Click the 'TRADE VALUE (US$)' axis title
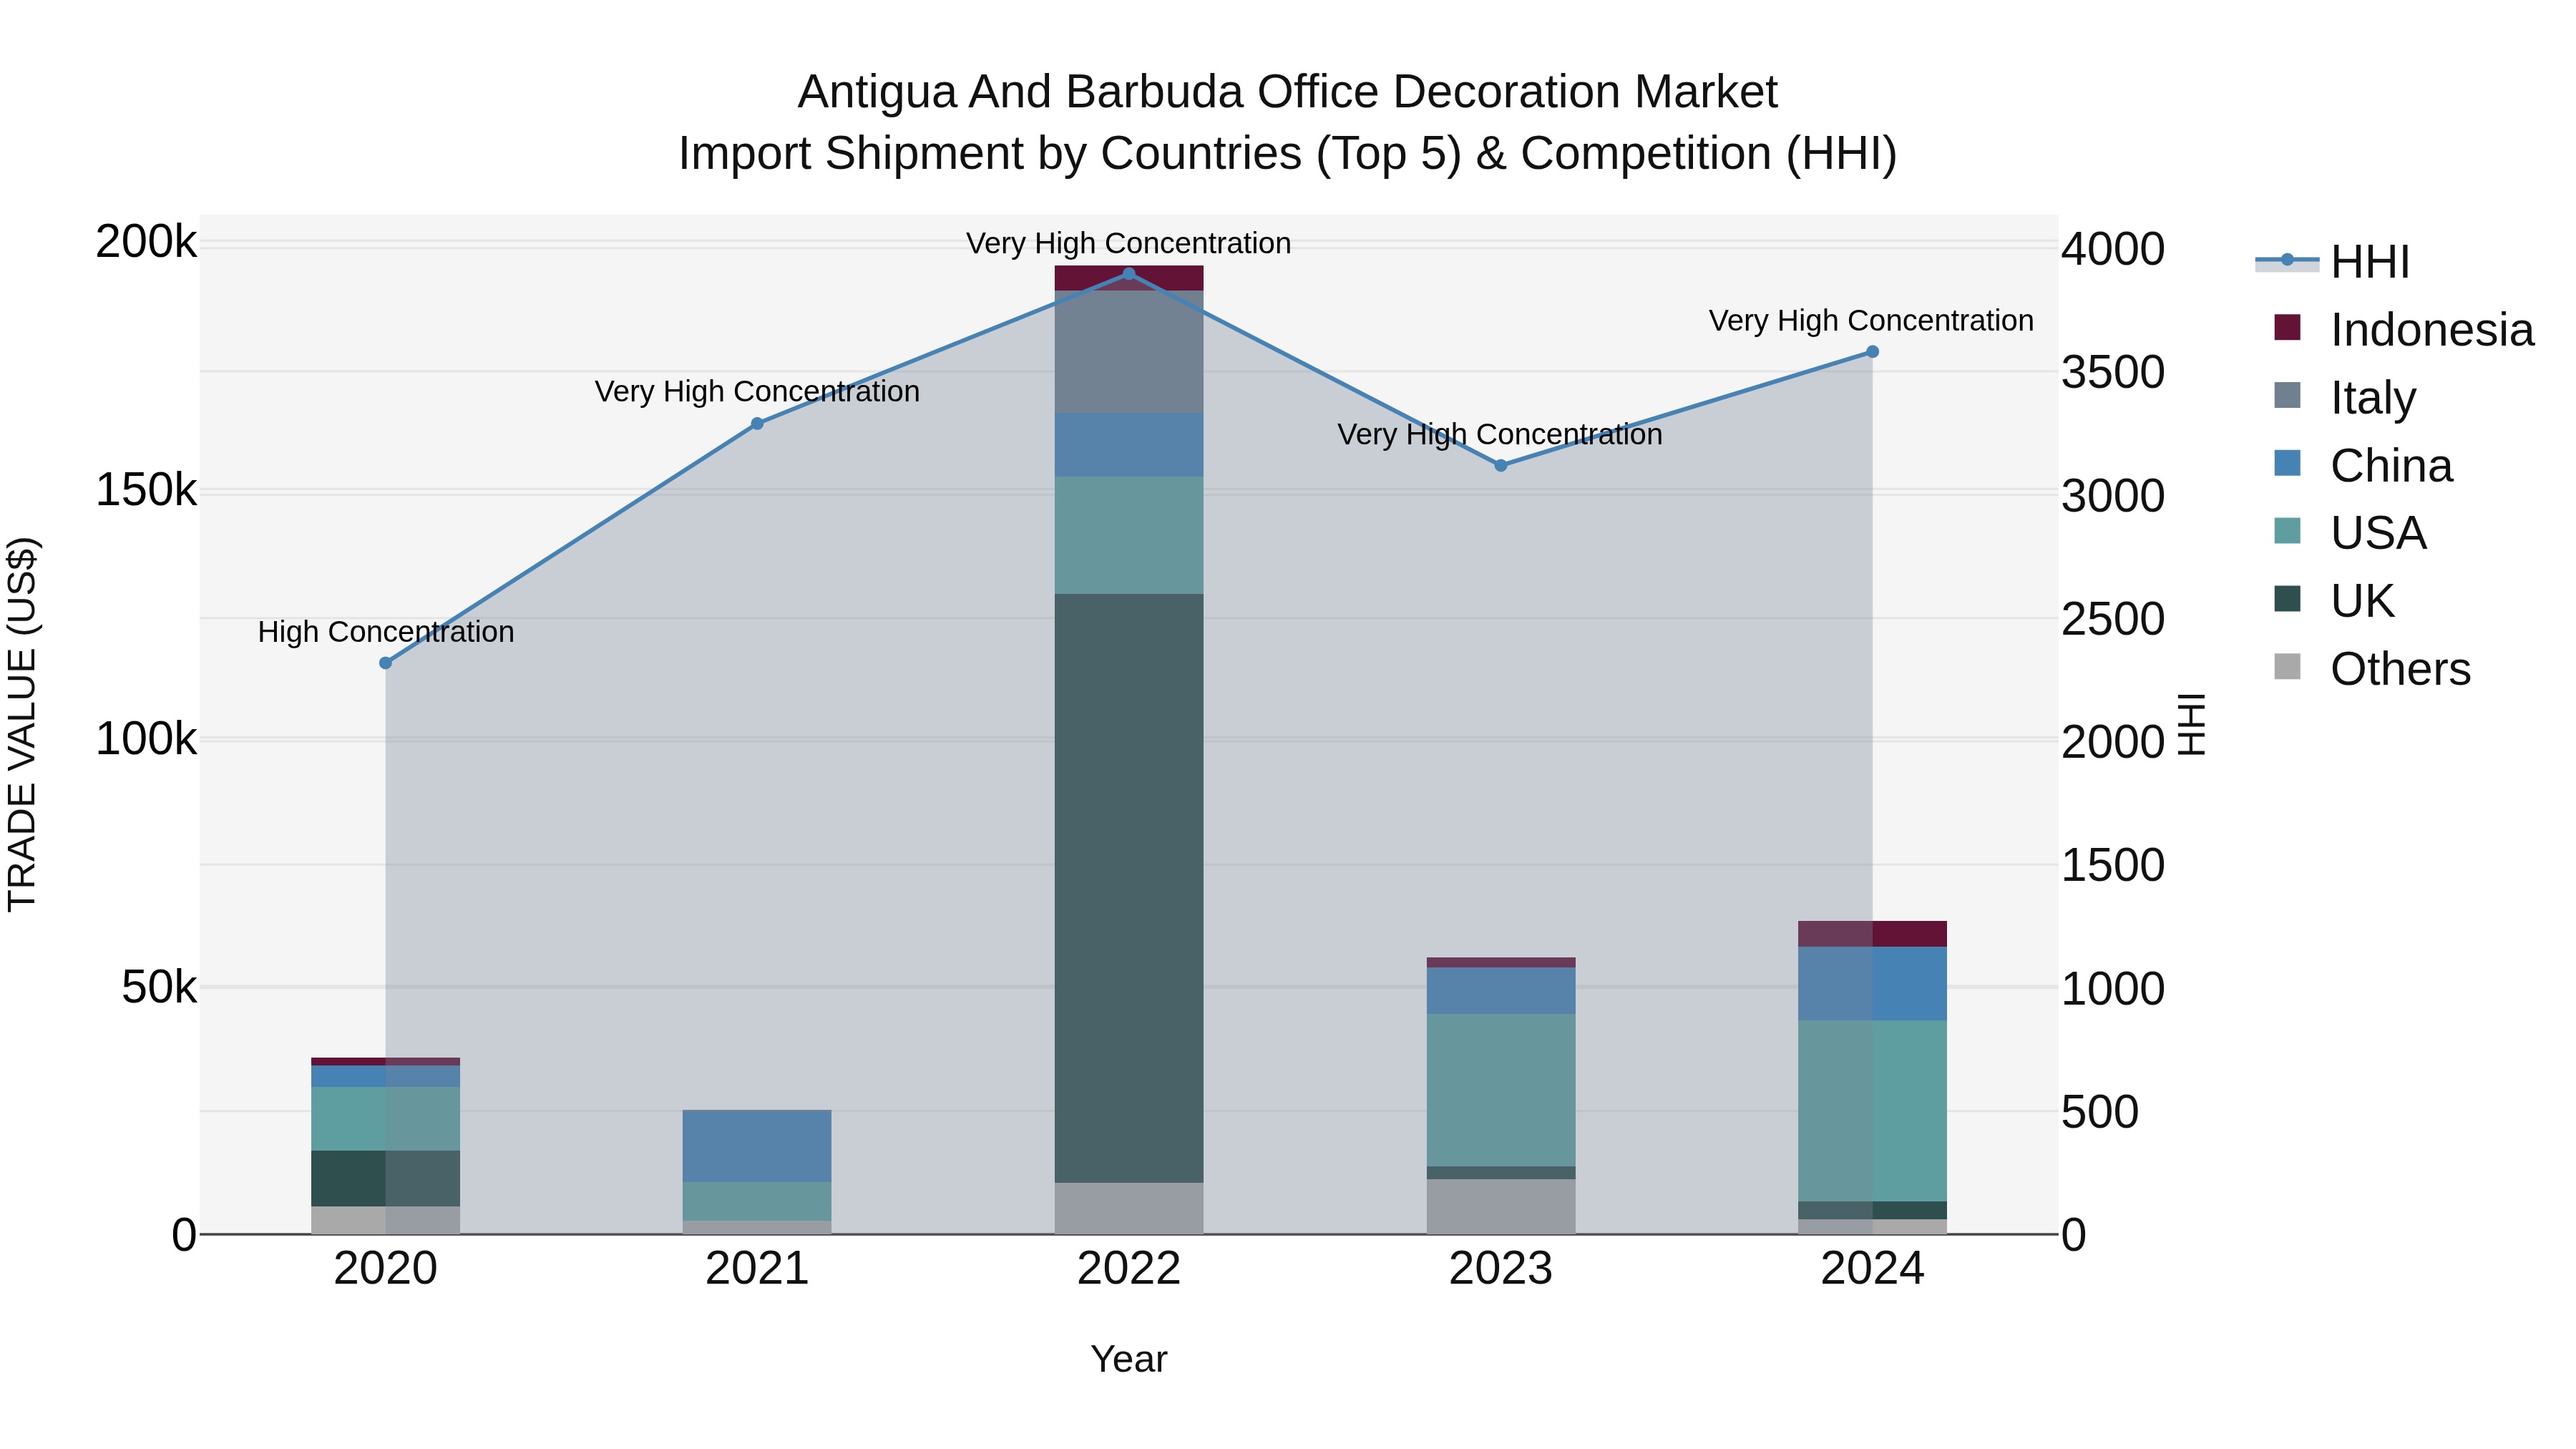This screenshot has height=1449, width=2576. (x=22, y=724)
